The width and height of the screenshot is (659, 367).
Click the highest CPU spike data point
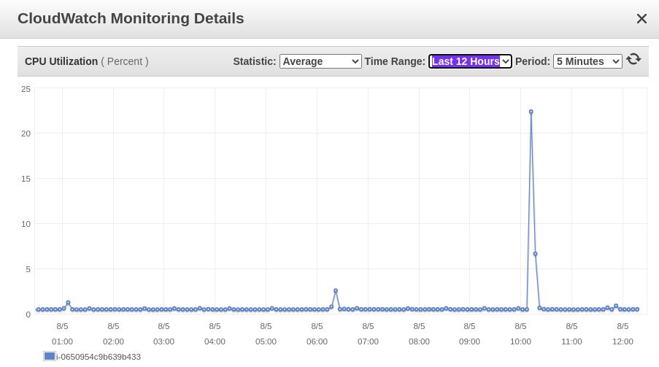(531, 112)
